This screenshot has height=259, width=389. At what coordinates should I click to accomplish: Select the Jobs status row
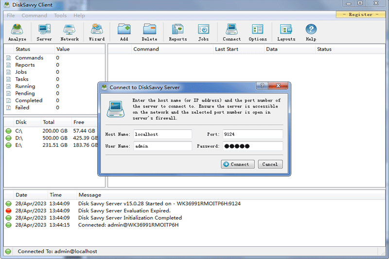(54, 72)
